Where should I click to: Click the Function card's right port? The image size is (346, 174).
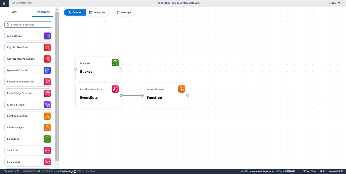tap(188, 95)
